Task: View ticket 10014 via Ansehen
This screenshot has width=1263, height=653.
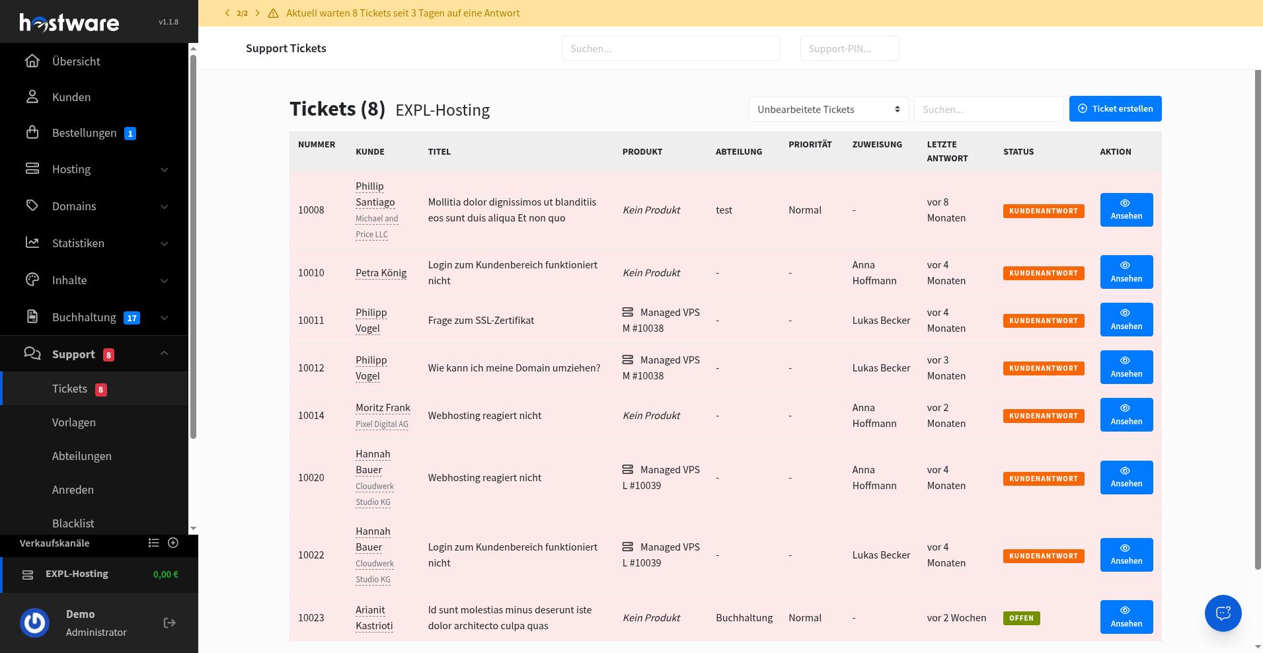Action: (1126, 414)
